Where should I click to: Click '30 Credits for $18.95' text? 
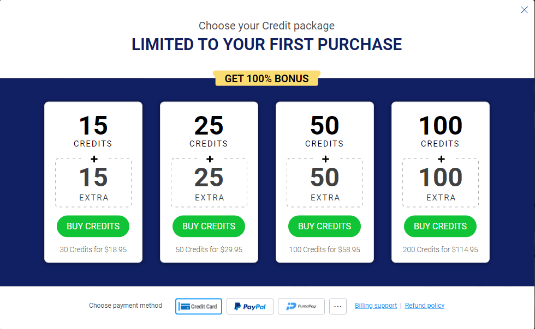pyautogui.click(x=93, y=249)
